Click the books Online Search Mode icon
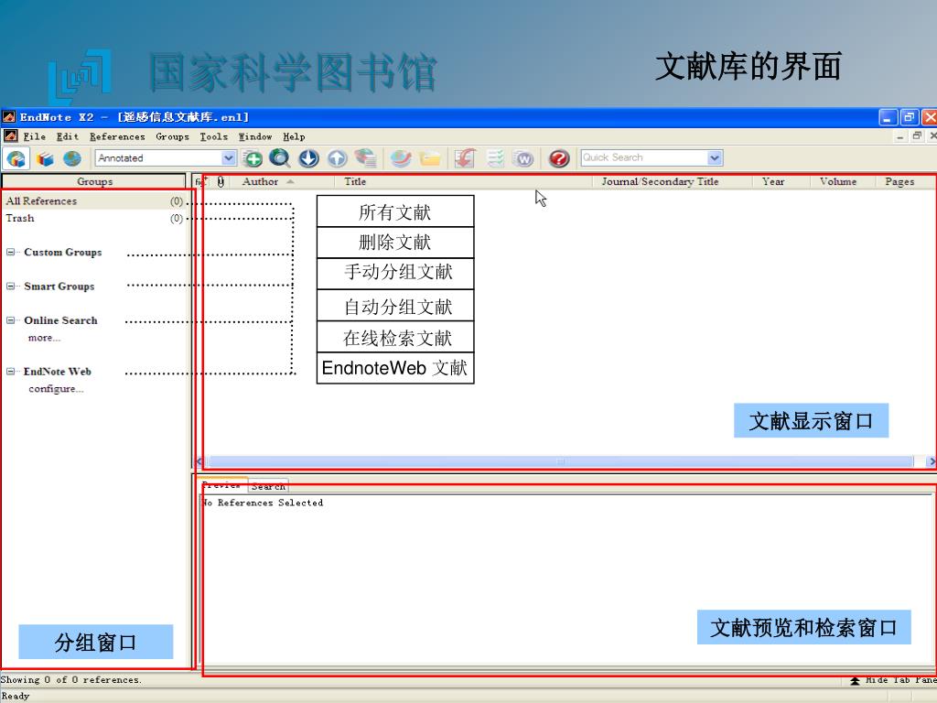This screenshot has width=937, height=703. (45, 159)
